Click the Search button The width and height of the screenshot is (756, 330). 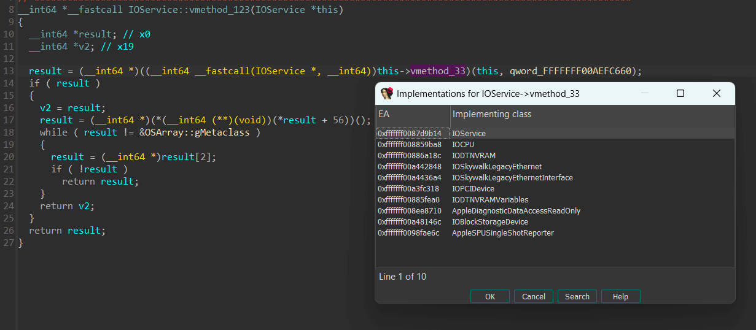click(577, 296)
